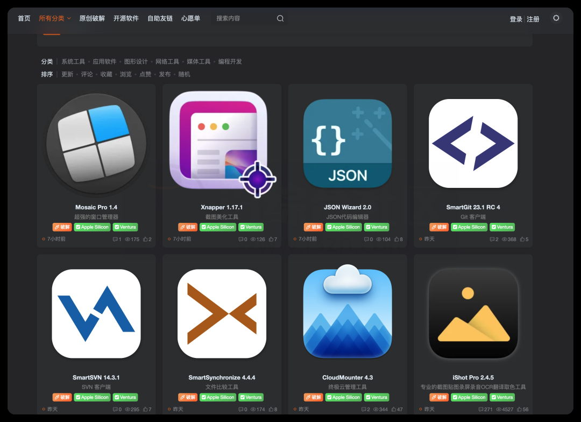Expand the 所有分类 dropdown menu
The height and width of the screenshot is (422, 581).
(55, 18)
